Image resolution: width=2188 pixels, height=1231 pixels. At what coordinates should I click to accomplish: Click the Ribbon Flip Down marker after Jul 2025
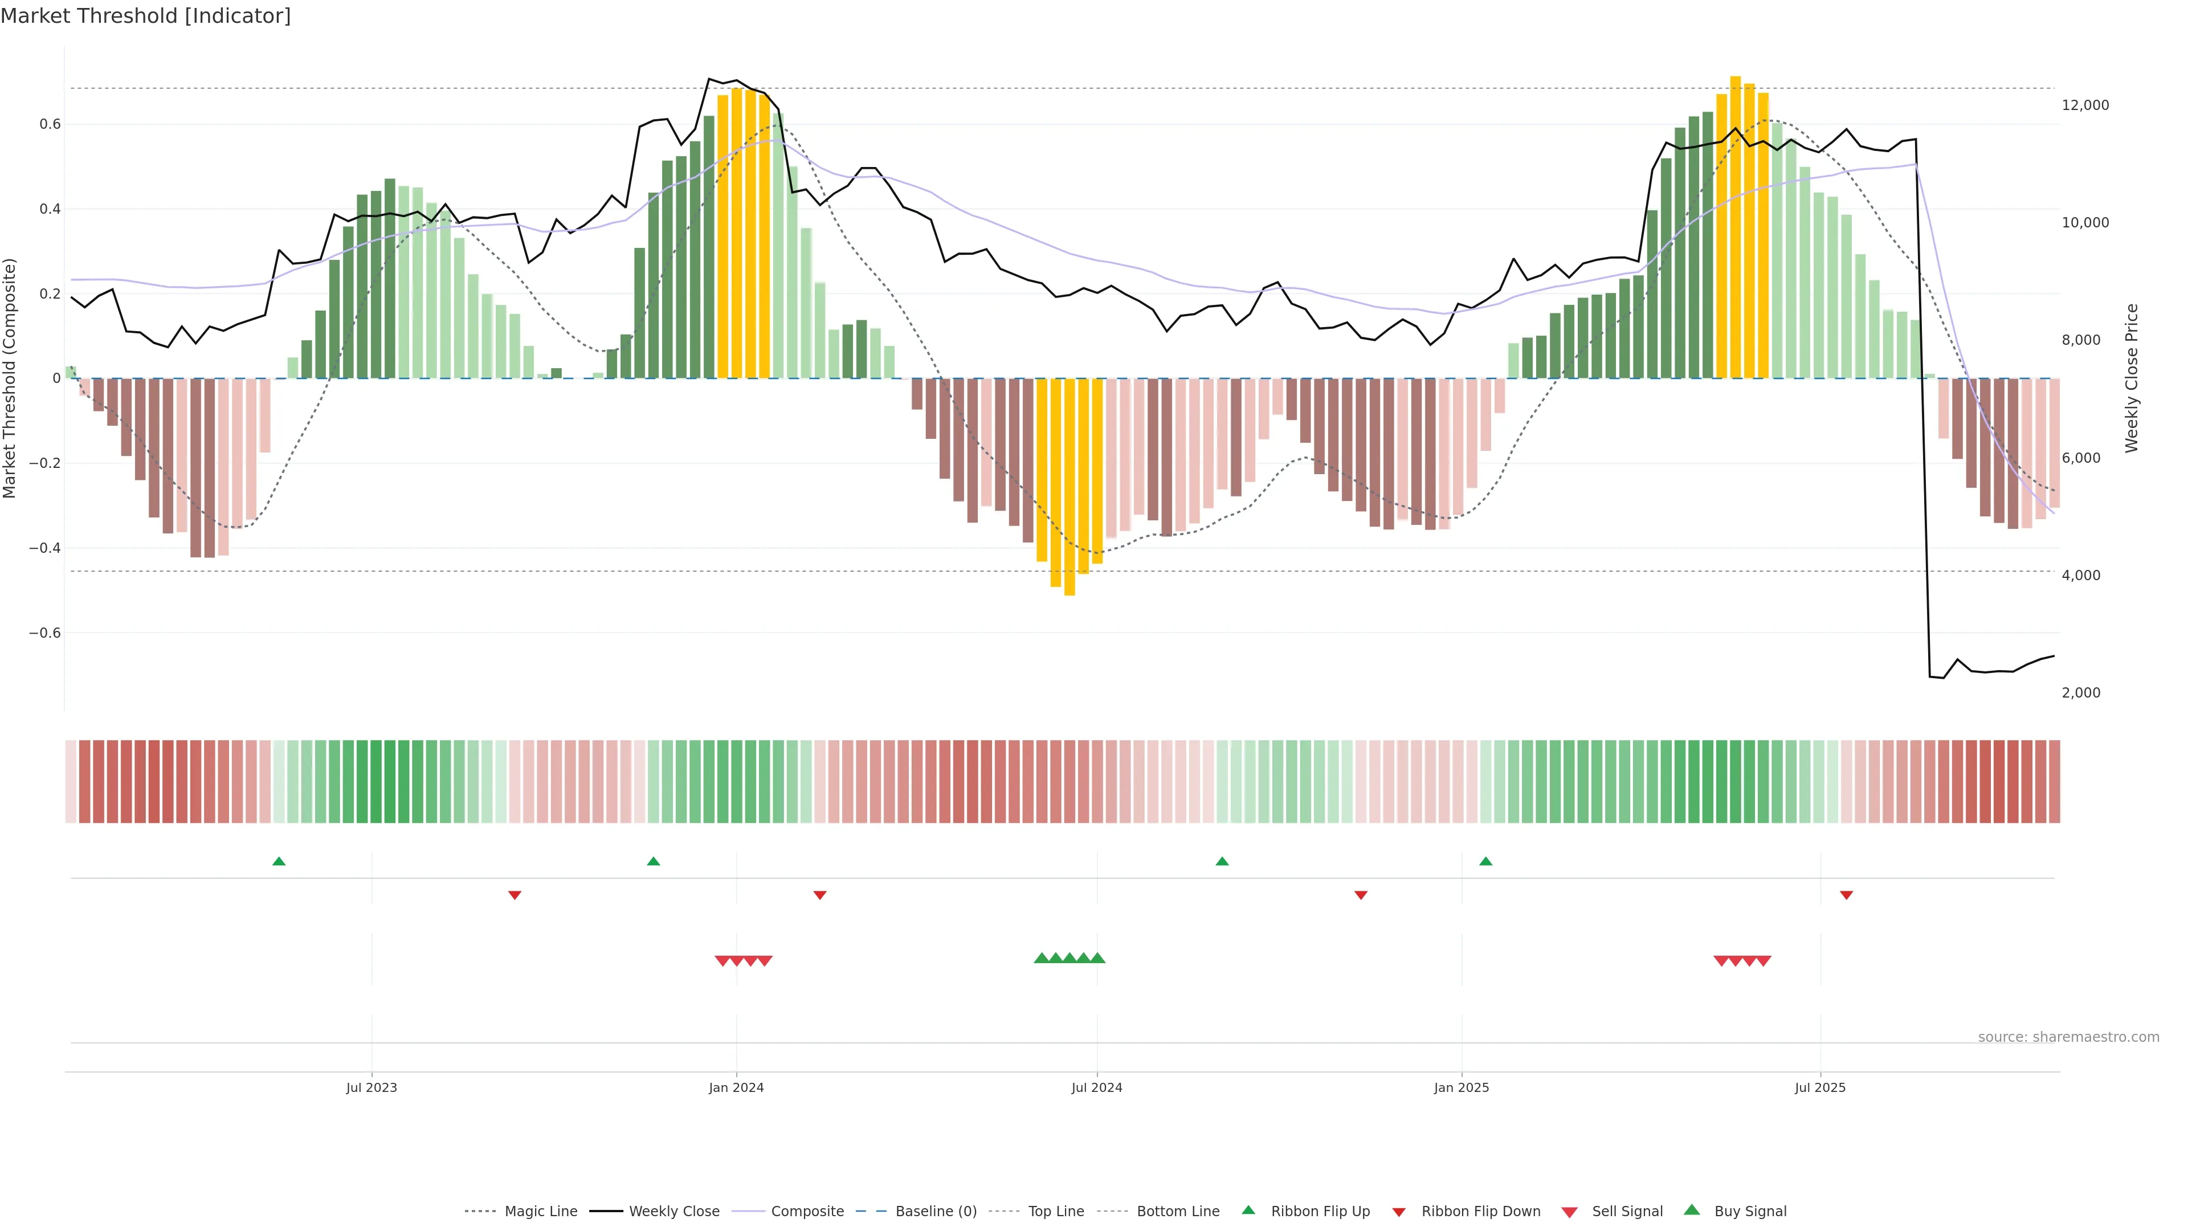pyautogui.click(x=1847, y=895)
